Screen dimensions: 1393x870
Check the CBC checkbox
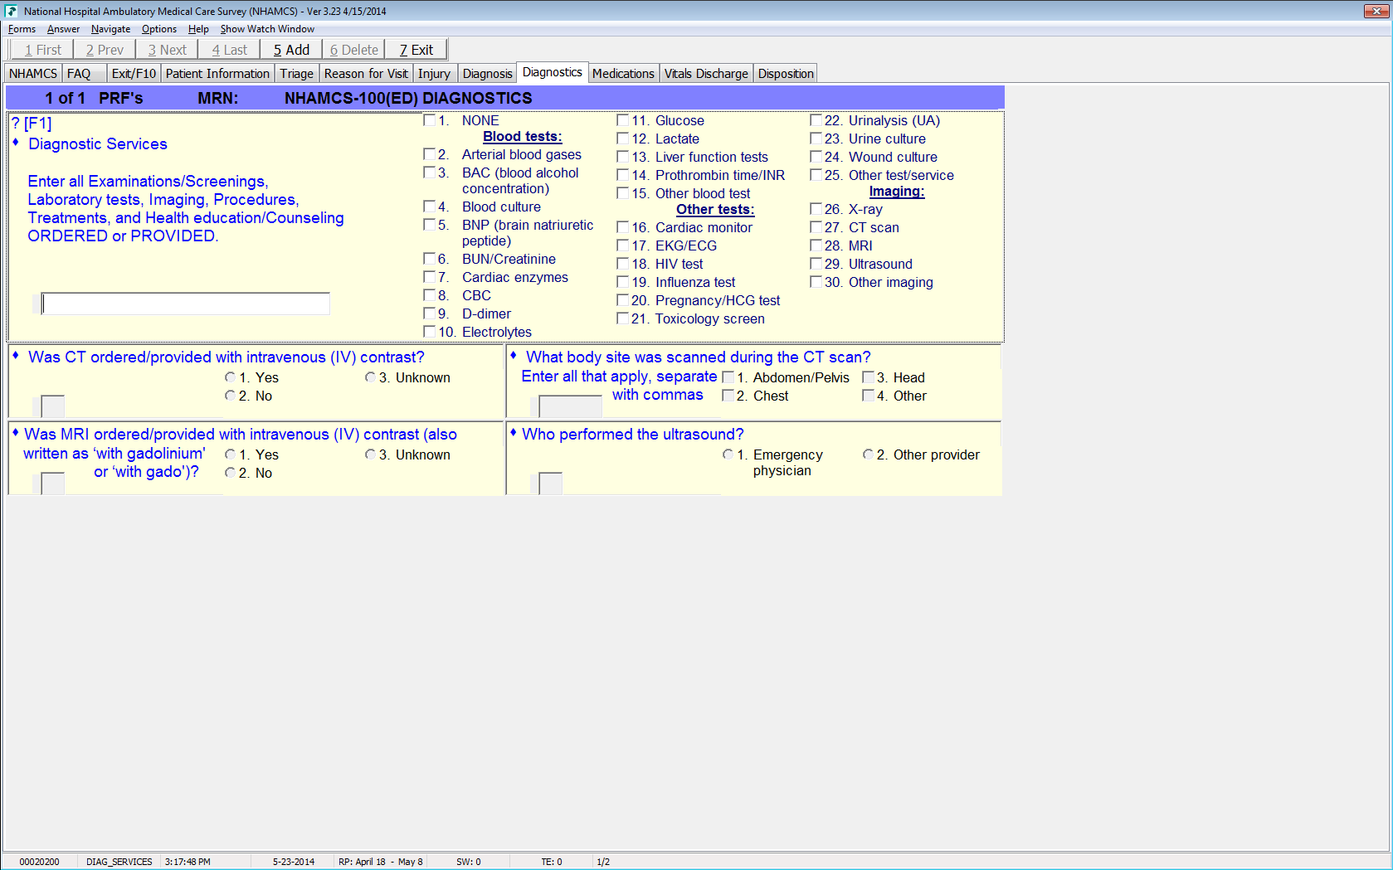pos(430,295)
